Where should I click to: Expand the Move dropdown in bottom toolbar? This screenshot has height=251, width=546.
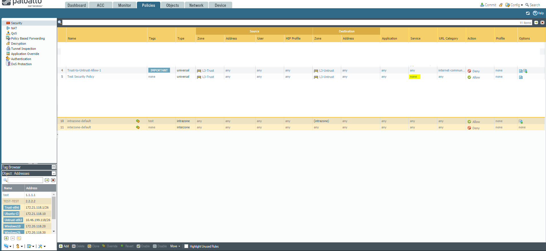click(175, 246)
